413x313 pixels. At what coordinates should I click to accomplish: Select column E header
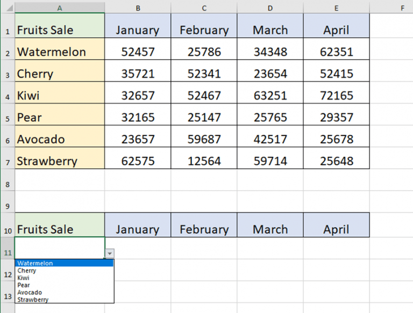click(x=336, y=8)
